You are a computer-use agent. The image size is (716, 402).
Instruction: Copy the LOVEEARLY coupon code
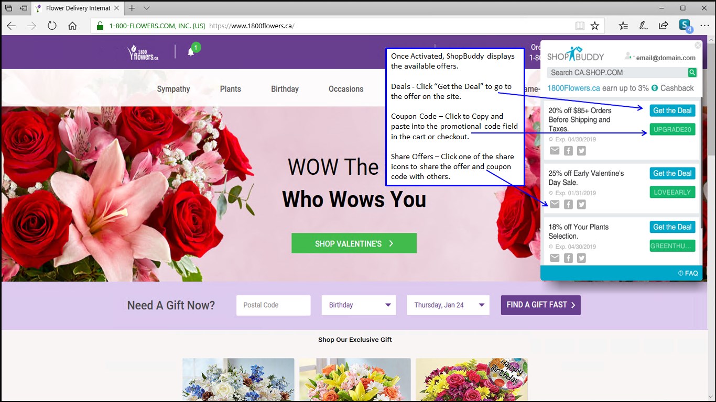pyautogui.click(x=672, y=192)
